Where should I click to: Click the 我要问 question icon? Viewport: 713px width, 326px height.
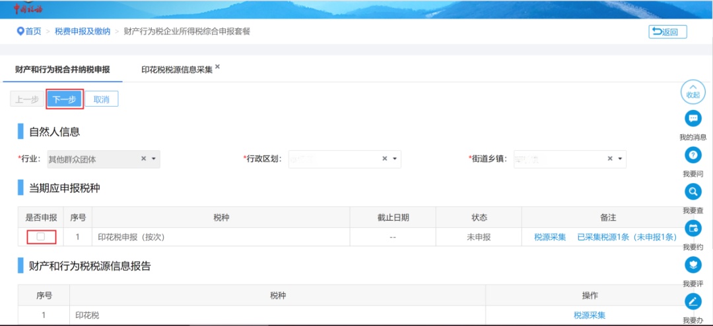click(693, 155)
